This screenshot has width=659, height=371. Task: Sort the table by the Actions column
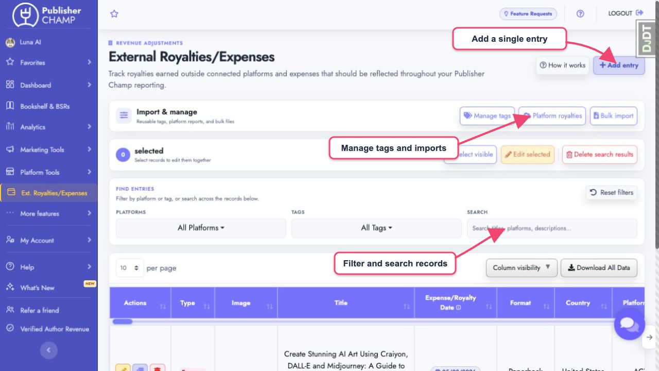pos(140,303)
